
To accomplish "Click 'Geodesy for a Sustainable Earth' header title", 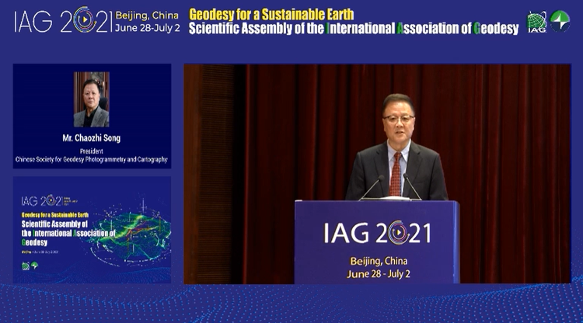I will [x=271, y=14].
